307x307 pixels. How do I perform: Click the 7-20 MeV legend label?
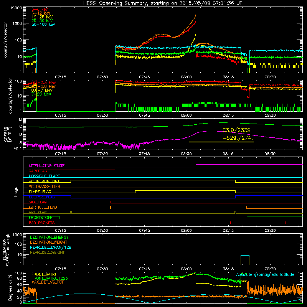click(41, 94)
